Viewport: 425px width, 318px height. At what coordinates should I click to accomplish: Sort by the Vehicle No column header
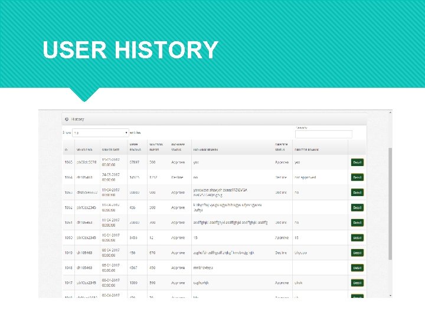tap(84, 150)
